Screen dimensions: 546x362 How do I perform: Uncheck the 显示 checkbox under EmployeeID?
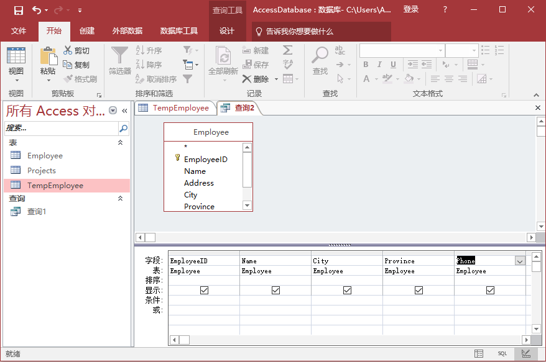point(204,290)
